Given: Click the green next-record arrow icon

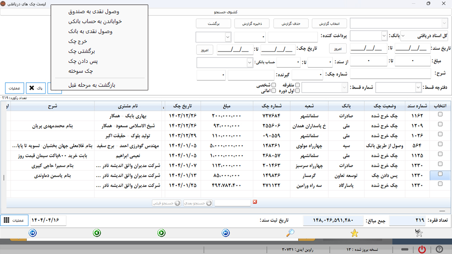Looking at the screenshot, I should pos(161,233).
